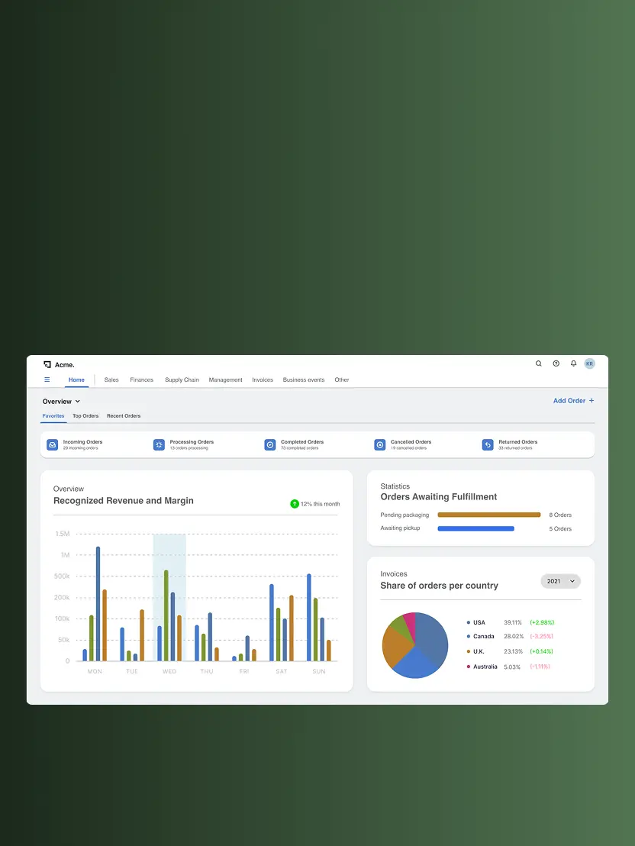635x846 pixels.
Task: Click the '8 Orders' value
Action: [x=560, y=515]
